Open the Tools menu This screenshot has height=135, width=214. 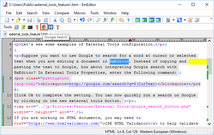pos(94,13)
